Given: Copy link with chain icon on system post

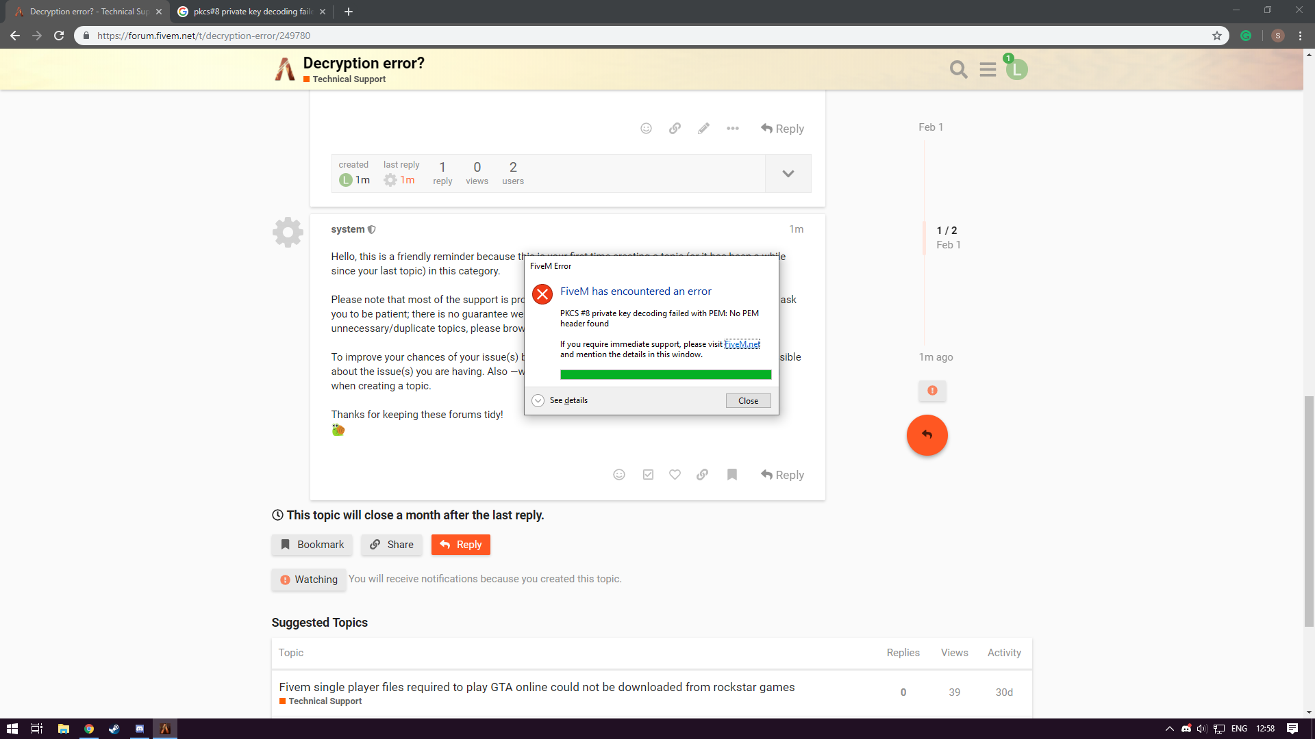Looking at the screenshot, I should [x=702, y=475].
